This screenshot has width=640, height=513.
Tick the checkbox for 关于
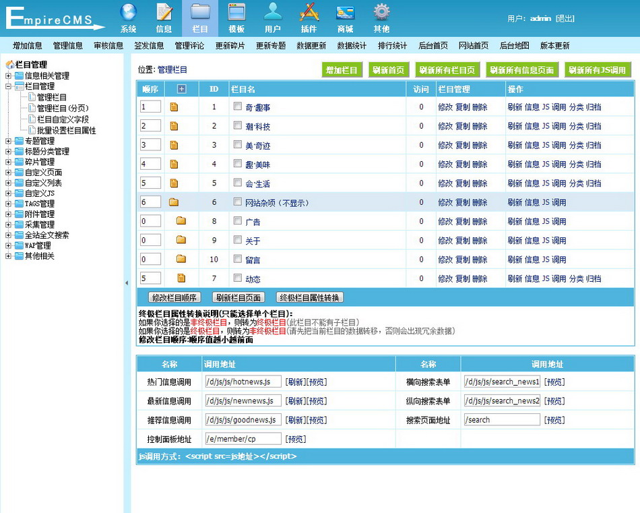[x=238, y=239]
